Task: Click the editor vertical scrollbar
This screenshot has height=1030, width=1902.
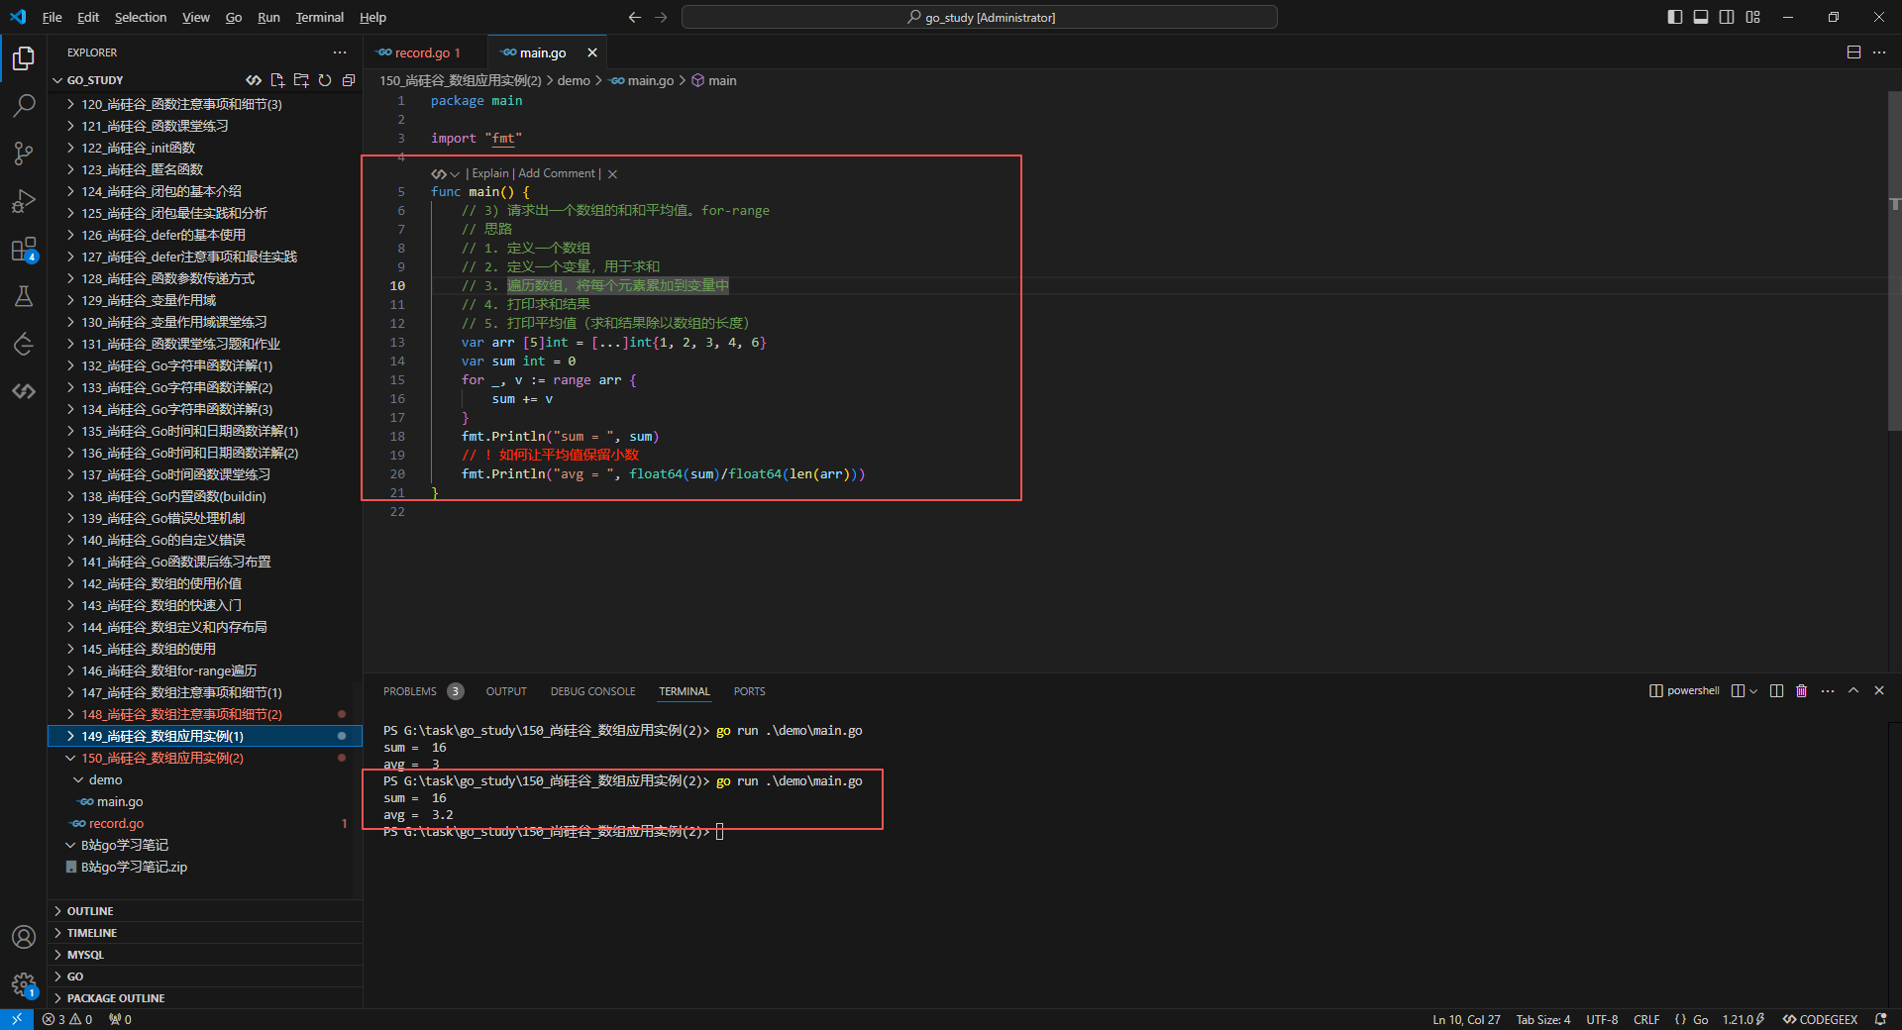Action: [x=1894, y=260]
